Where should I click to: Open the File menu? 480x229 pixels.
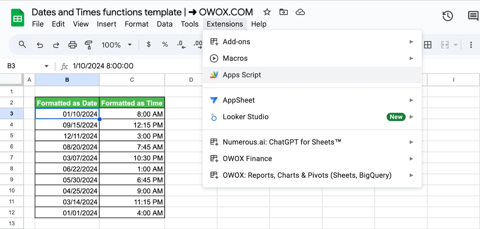(38, 24)
